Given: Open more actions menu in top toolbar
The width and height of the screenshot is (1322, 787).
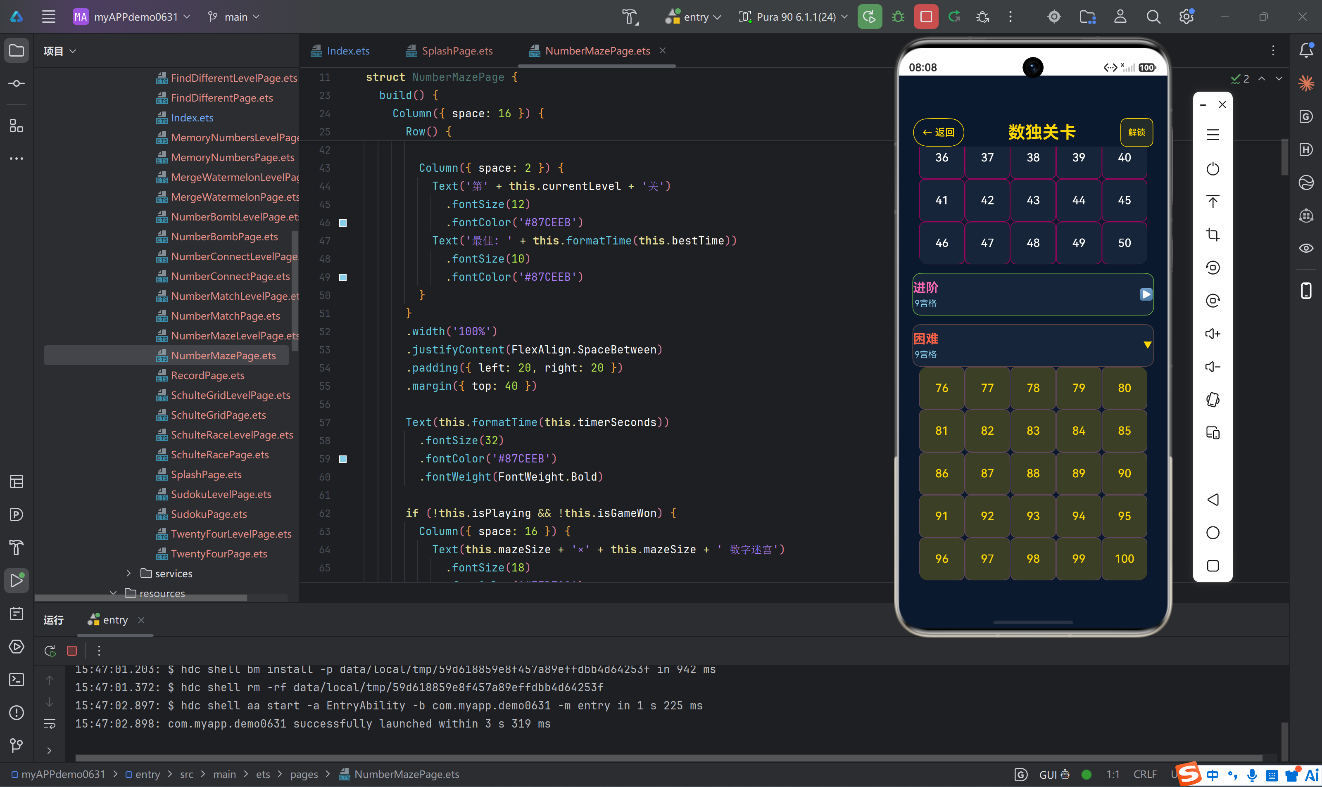Looking at the screenshot, I should tap(1010, 17).
